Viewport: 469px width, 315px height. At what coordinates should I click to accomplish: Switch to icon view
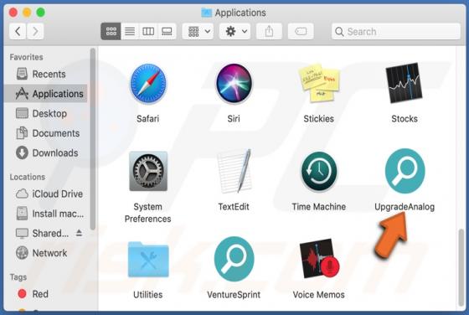point(111,31)
